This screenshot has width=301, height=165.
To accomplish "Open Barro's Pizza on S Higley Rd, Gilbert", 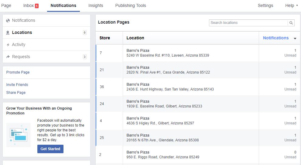I will coord(138,118).
